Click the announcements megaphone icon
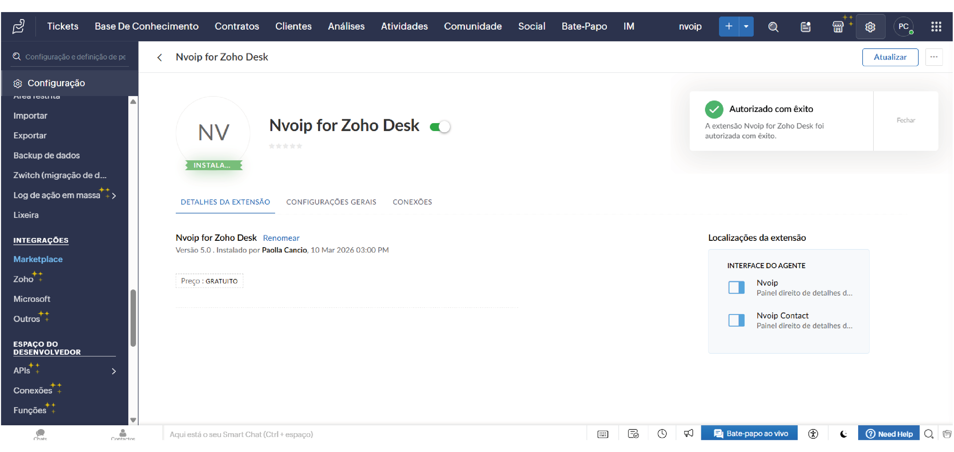The height and width of the screenshot is (452, 954). point(688,433)
